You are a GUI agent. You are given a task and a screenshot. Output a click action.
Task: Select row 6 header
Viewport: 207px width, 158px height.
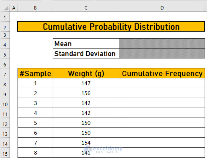pos(5,63)
